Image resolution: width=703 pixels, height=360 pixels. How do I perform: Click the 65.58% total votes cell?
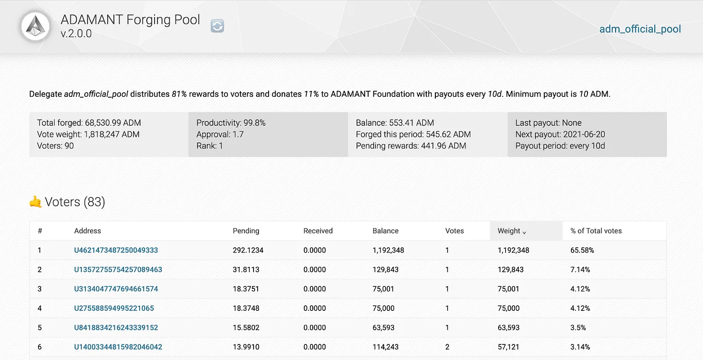coord(582,250)
